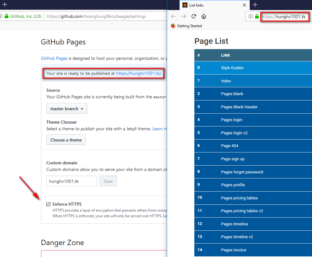This screenshot has width=312, height=257.
Task: Focus the GitHub settings URL field
Action: (96, 16)
